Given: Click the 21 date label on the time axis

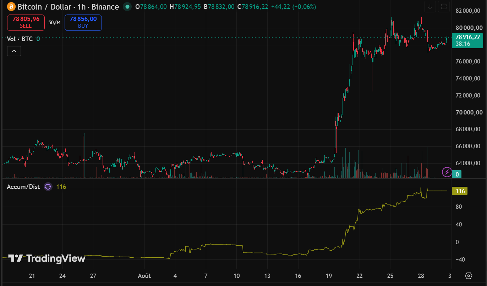Looking at the screenshot, I should click(32, 276).
